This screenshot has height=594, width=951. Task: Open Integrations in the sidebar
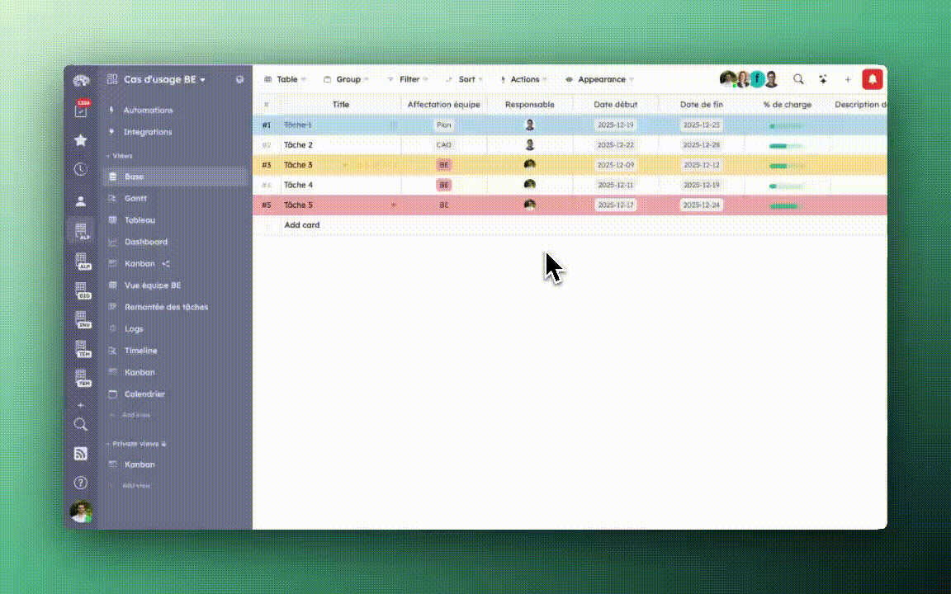point(148,132)
